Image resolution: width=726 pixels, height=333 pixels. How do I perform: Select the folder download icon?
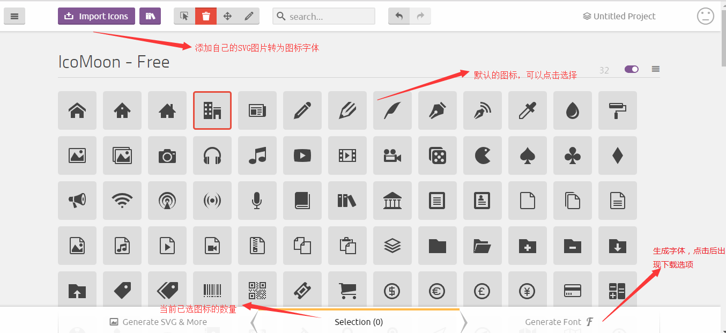[618, 246]
